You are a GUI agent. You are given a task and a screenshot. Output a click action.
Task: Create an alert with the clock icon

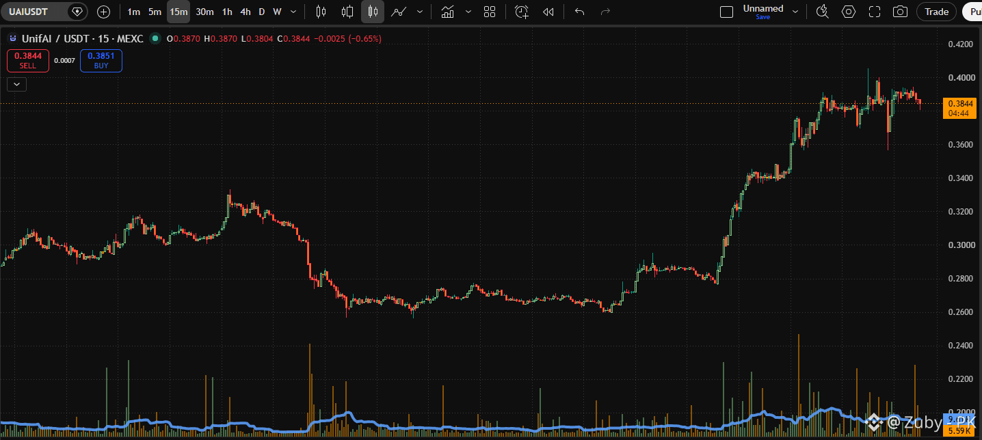522,12
